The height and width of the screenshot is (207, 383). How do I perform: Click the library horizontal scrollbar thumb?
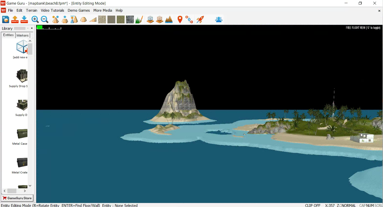tap(12, 191)
